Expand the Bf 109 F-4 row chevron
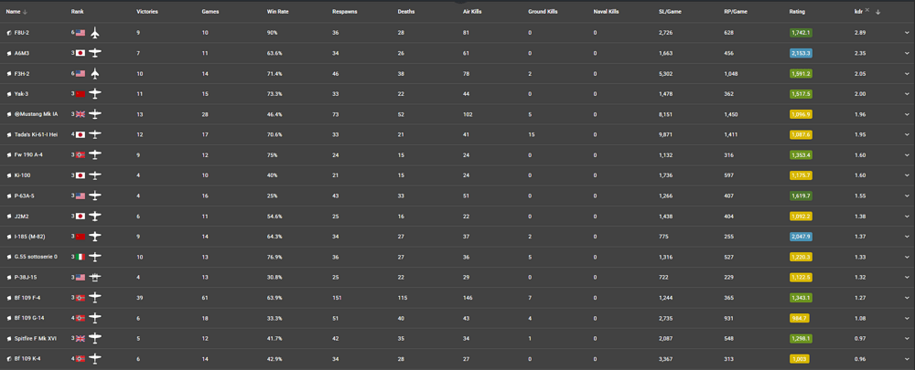 (x=905, y=298)
